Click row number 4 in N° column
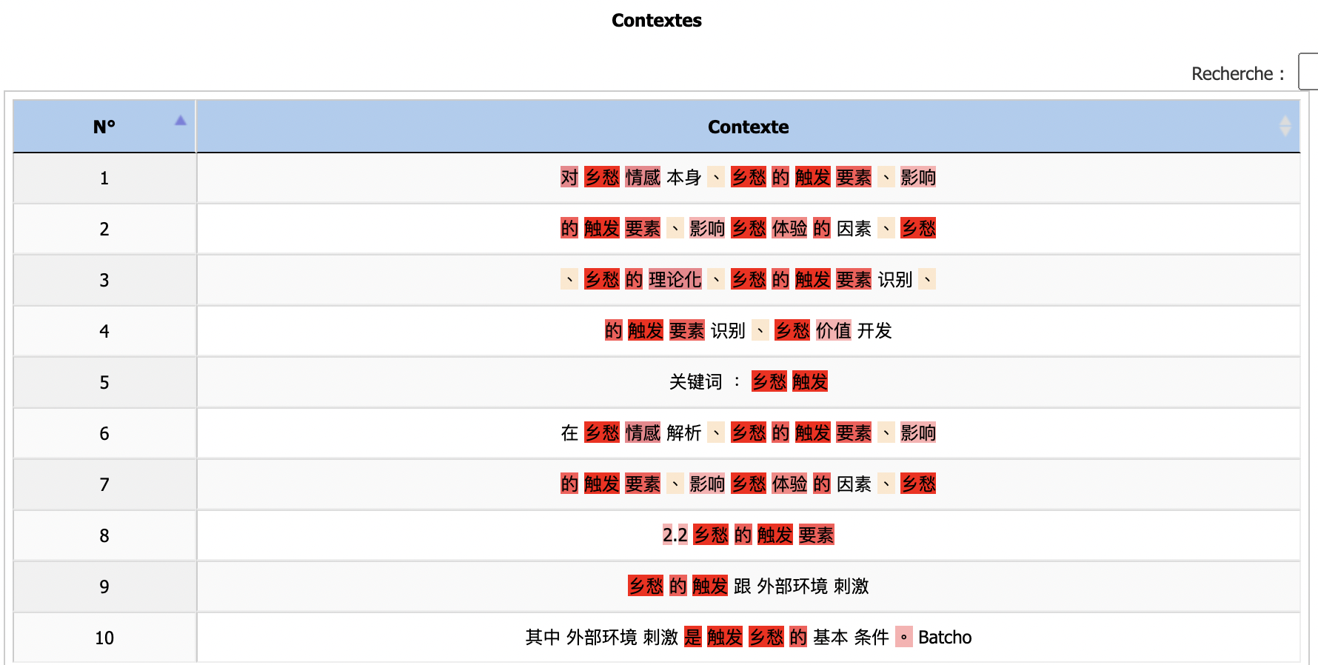 click(104, 332)
